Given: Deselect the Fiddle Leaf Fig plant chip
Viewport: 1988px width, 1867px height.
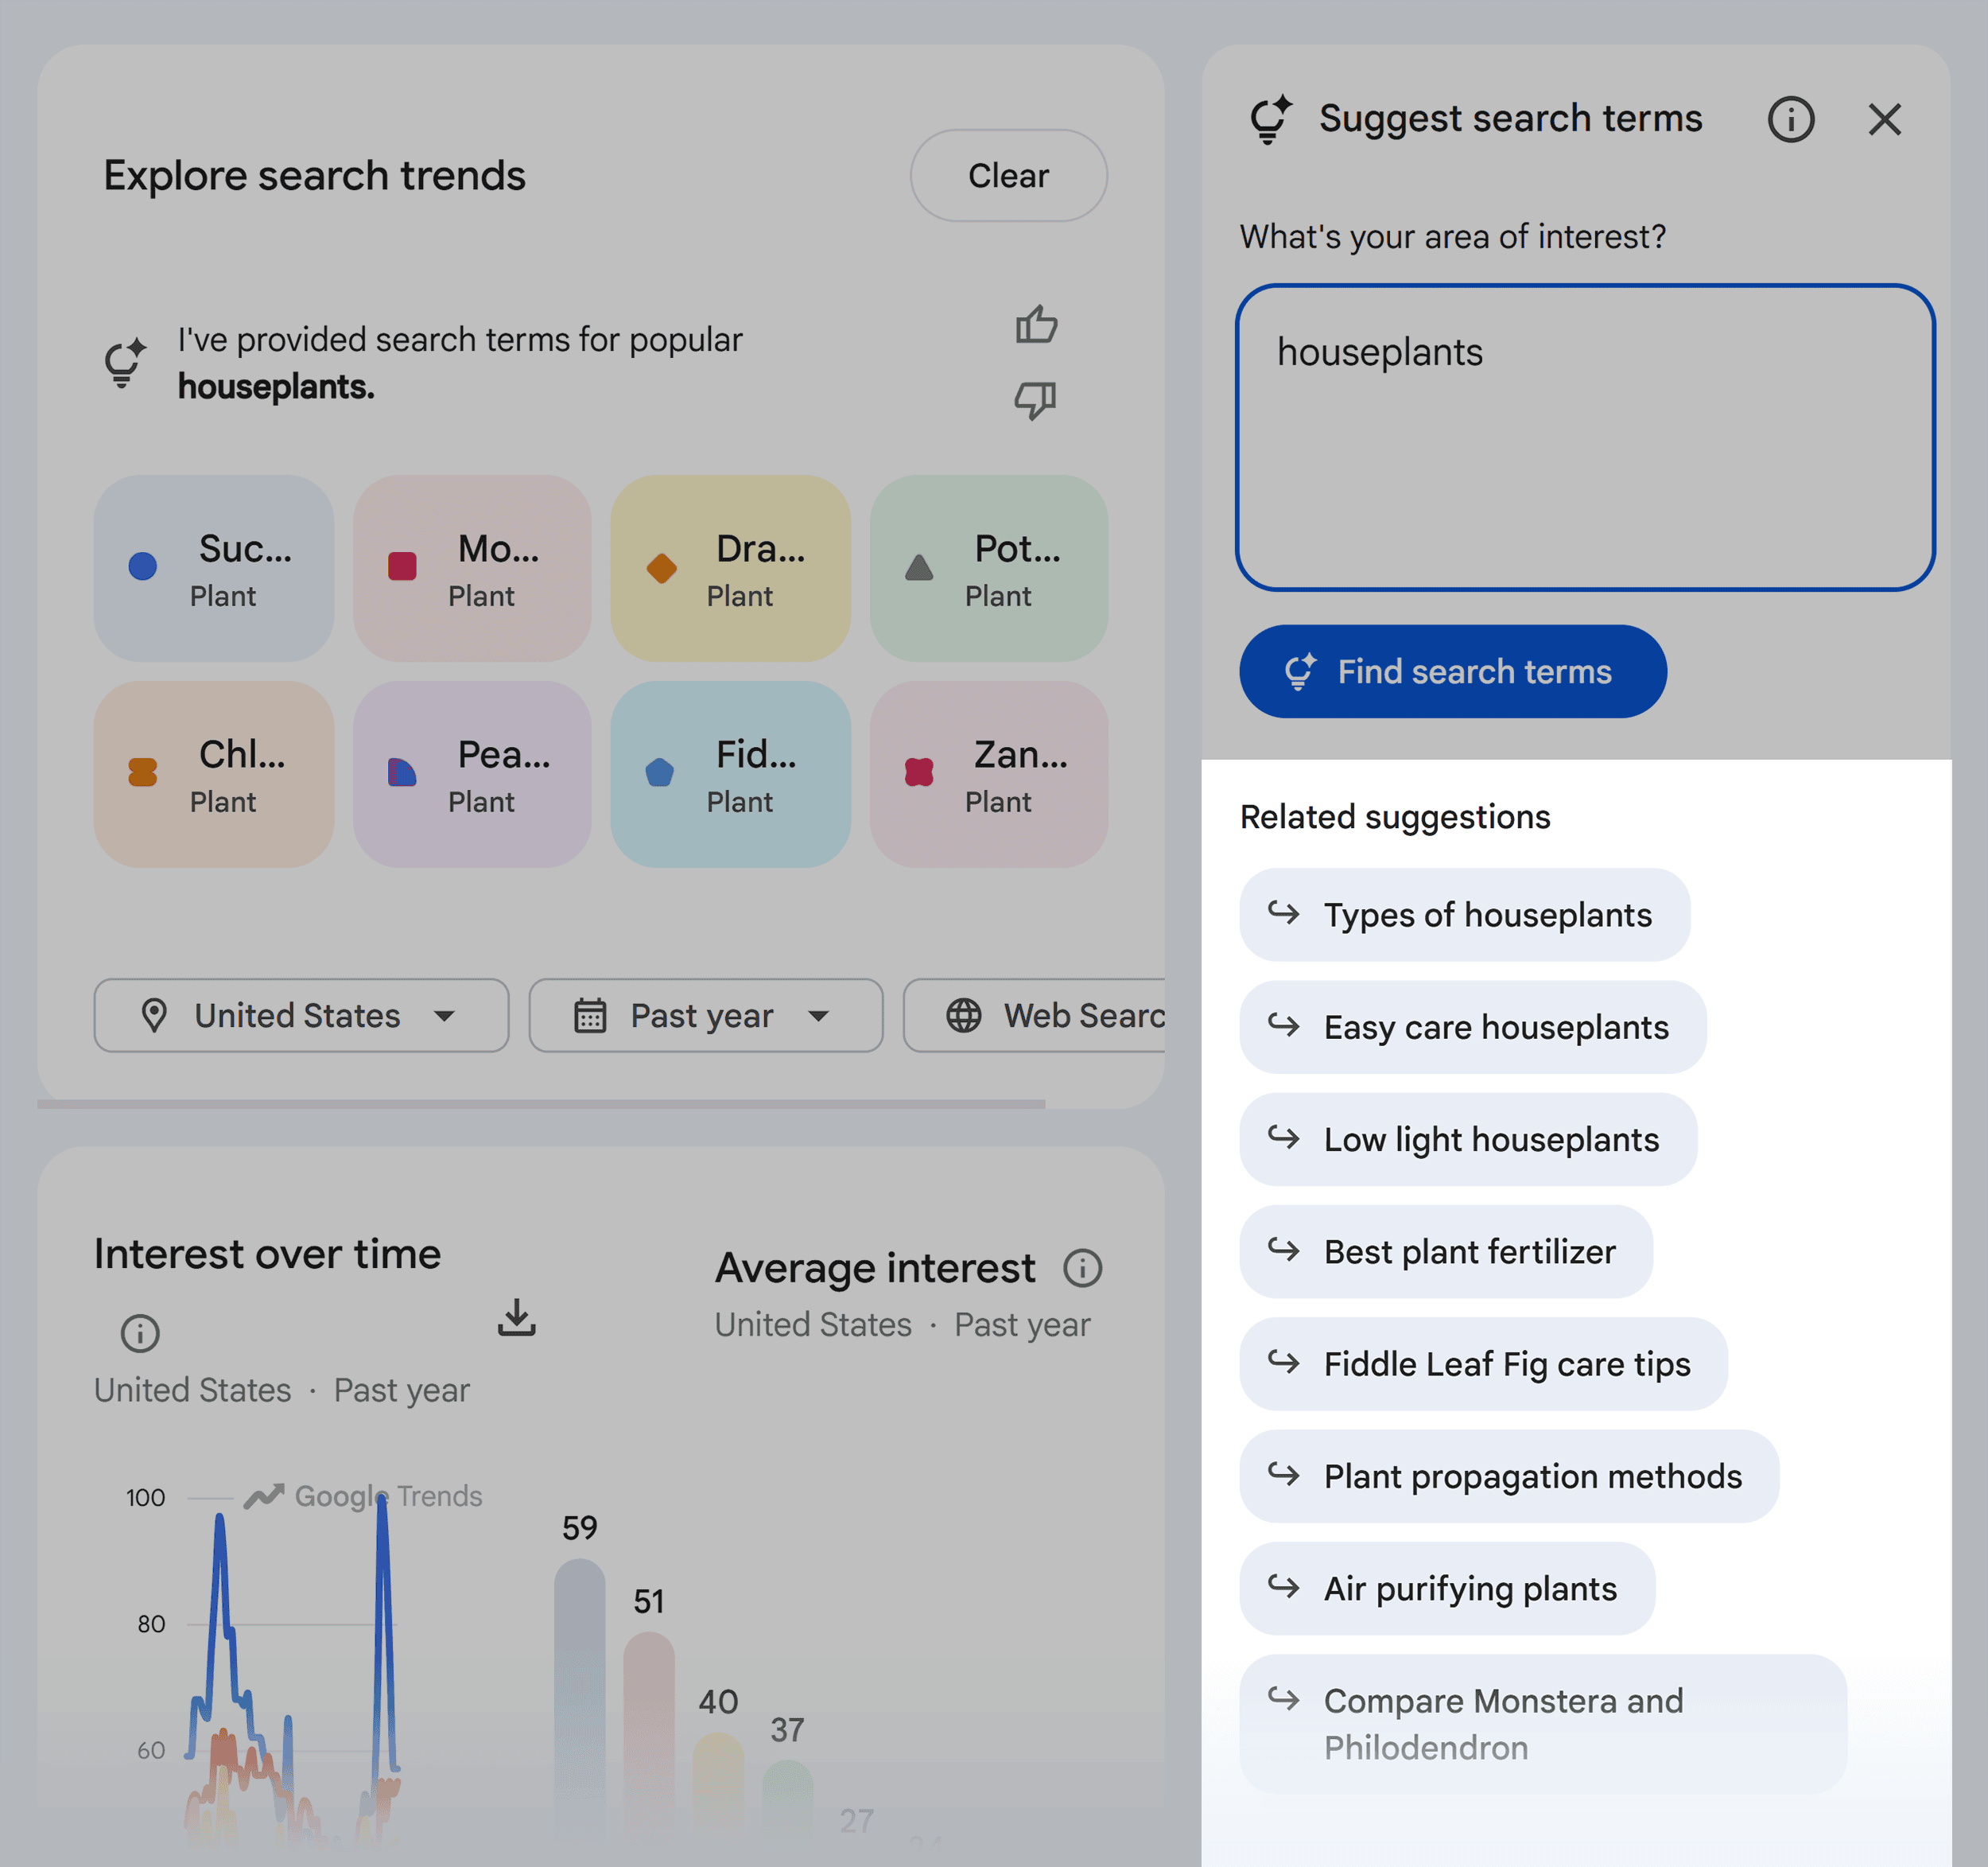Looking at the screenshot, I should [731, 775].
